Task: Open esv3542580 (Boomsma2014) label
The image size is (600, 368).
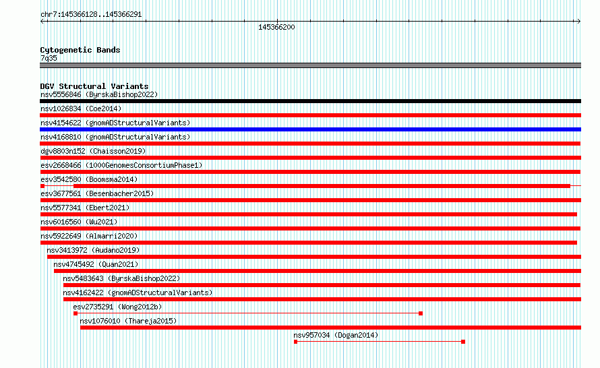Action: 89,179
